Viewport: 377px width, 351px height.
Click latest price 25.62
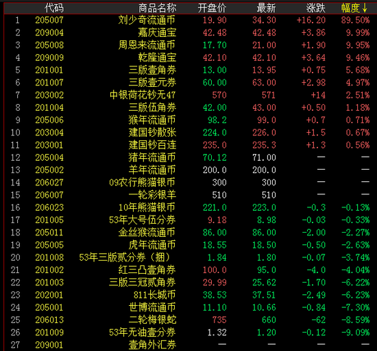(264, 283)
